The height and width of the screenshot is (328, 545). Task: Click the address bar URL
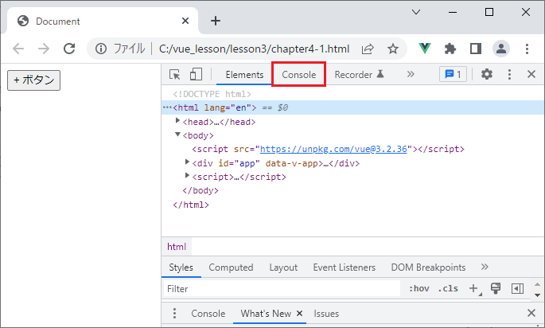254,49
